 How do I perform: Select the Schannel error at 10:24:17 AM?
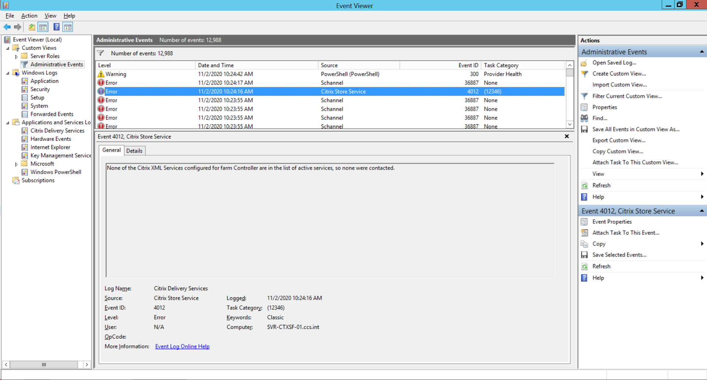tap(330, 83)
